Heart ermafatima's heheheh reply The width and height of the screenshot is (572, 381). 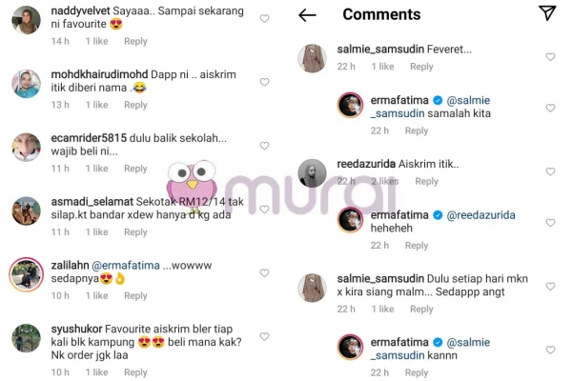[550, 222]
